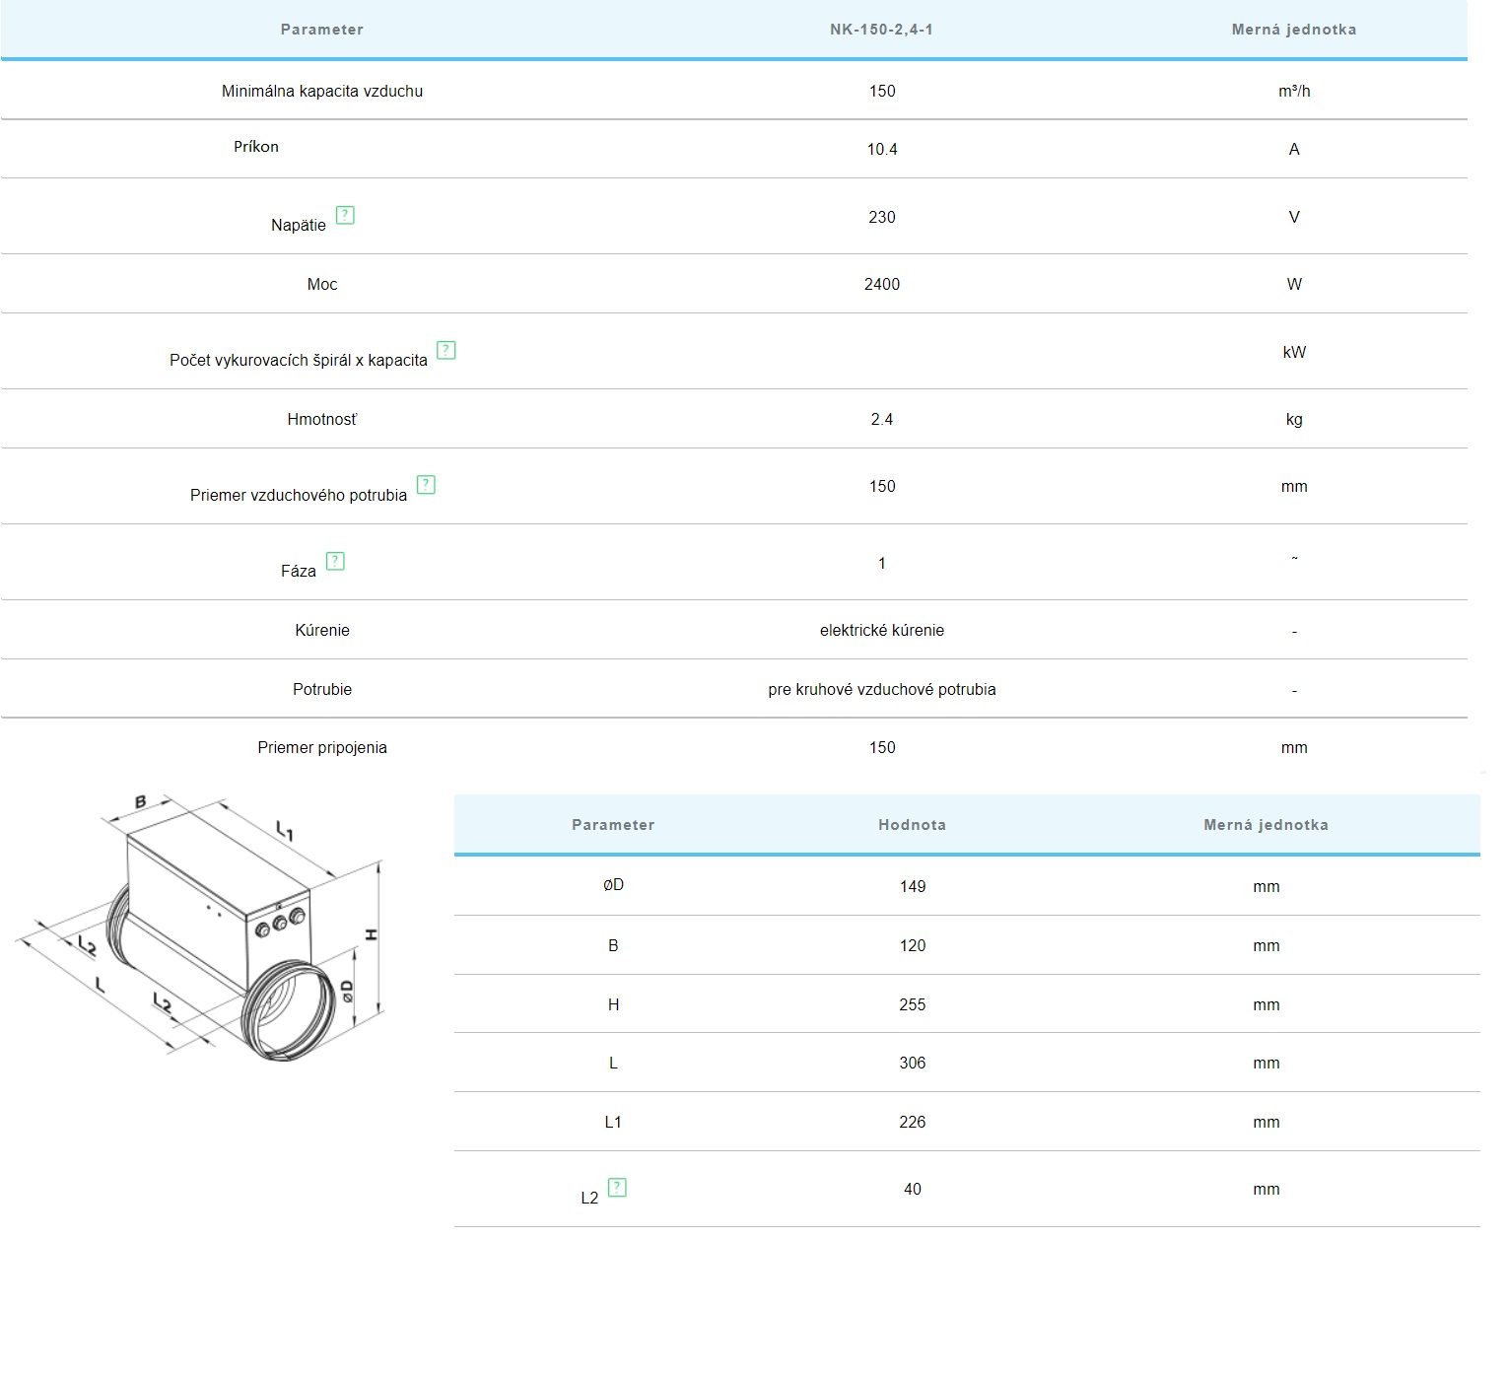1506x1376 pixels.
Task: Click the pre kruhové vzduchové potrubia text
Action: [x=881, y=689]
